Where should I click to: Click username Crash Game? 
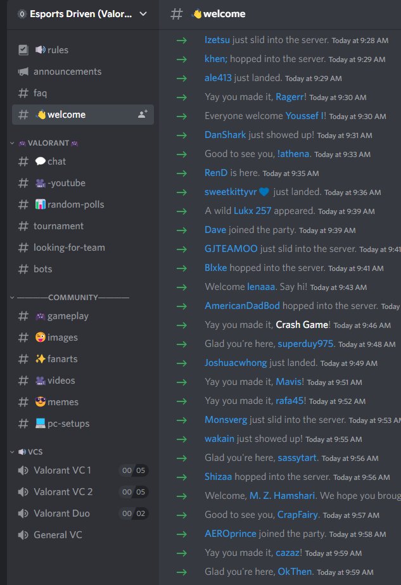(302, 325)
